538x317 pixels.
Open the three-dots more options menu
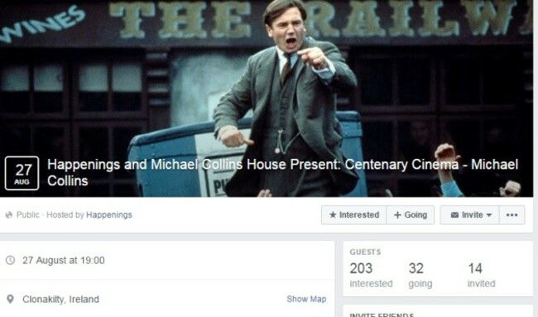point(512,214)
